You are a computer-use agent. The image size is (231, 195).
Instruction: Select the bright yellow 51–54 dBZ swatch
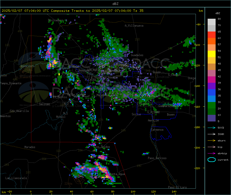pyautogui.click(x=211, y=54)
